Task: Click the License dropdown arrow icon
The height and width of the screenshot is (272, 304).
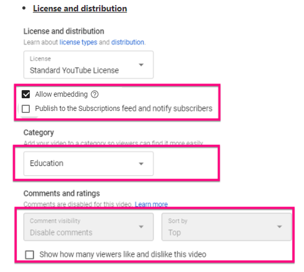Action: pyautogui.click(x=141, y=65)
